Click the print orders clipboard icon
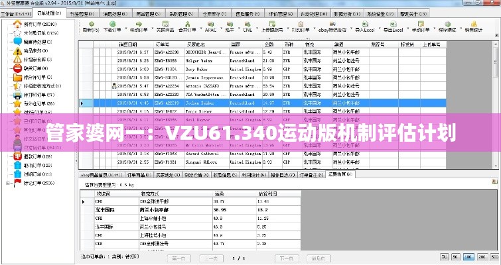Image resolution: width=501 pixels, height=265 pixels. pos(301,24)
